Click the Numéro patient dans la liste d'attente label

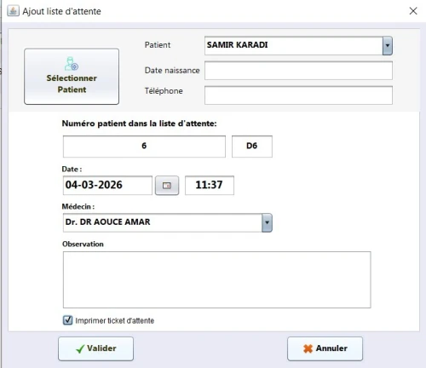click(x=139, y=124)
